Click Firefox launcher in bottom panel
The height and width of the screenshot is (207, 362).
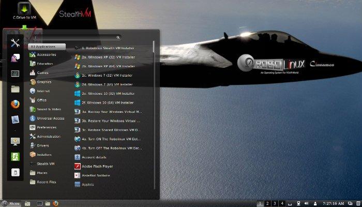[x=55, y=203]
